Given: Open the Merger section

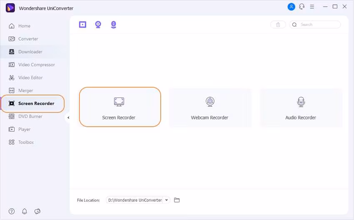Looking at the screenshot, I should coord(20,90).
